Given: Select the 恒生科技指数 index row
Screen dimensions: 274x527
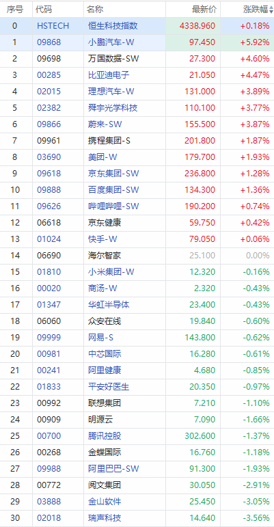Looking at the screenshot, I should tap(137, 26).
